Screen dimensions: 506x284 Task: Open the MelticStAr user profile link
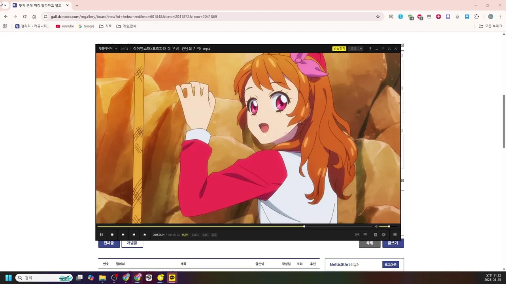coord(344,264)
